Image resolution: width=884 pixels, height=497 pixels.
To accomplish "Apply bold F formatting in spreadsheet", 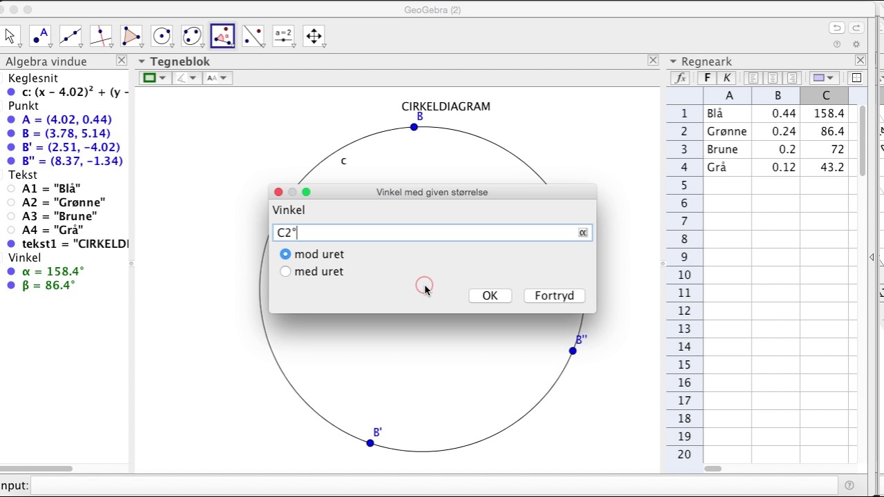I will [x=707, y=78].
